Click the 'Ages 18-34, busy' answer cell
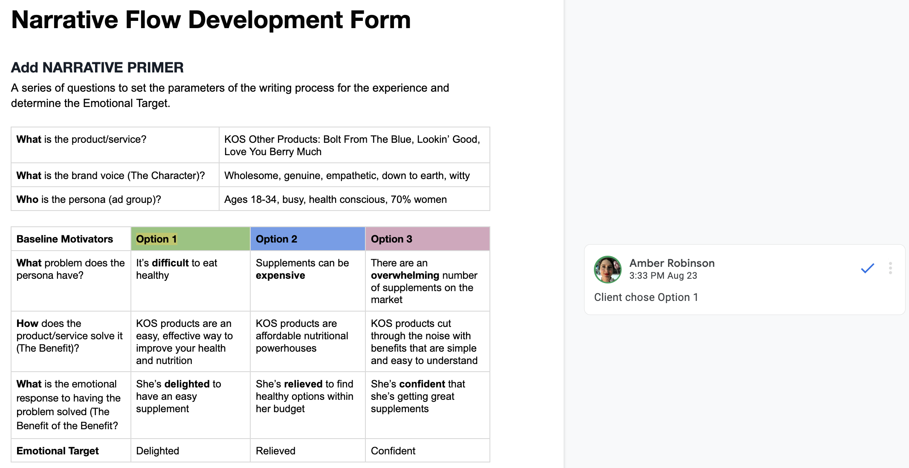Viewport: 909px width, 468px height. point(354,199)
